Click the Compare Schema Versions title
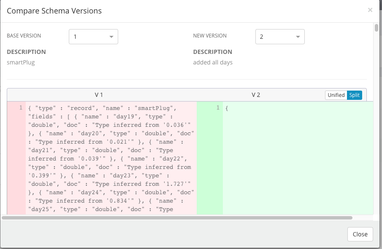 (54, 11)
